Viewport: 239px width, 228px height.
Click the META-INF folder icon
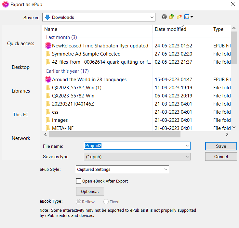[x=48, y=128]
